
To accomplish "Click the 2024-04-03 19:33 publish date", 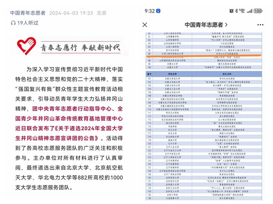I will point(71,13).
